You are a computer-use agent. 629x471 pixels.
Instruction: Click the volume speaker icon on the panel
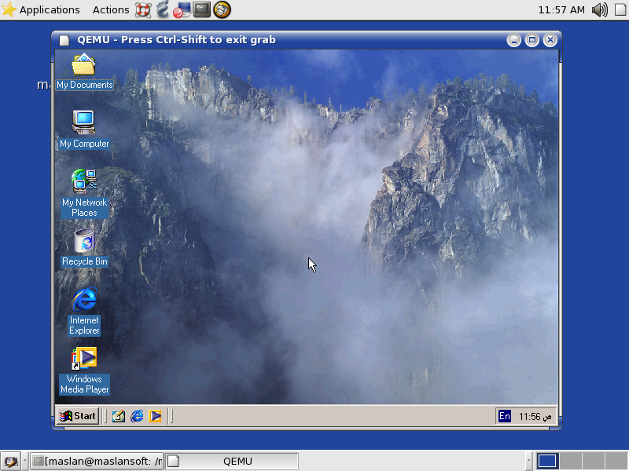tap(598, 9)
